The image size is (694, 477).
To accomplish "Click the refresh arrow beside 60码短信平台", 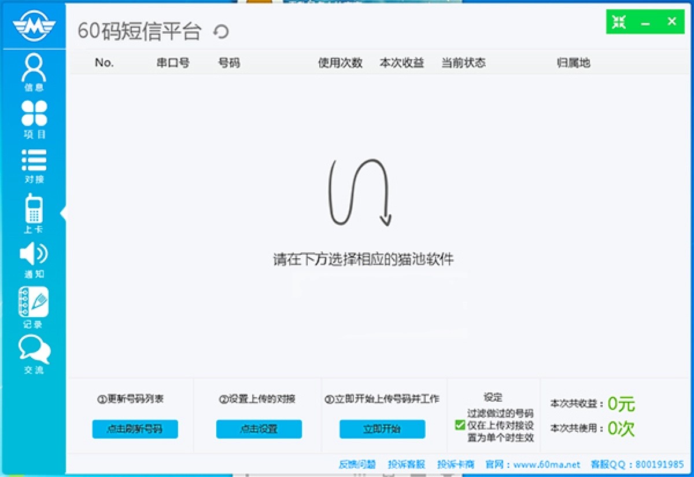I will coord(221,32).
